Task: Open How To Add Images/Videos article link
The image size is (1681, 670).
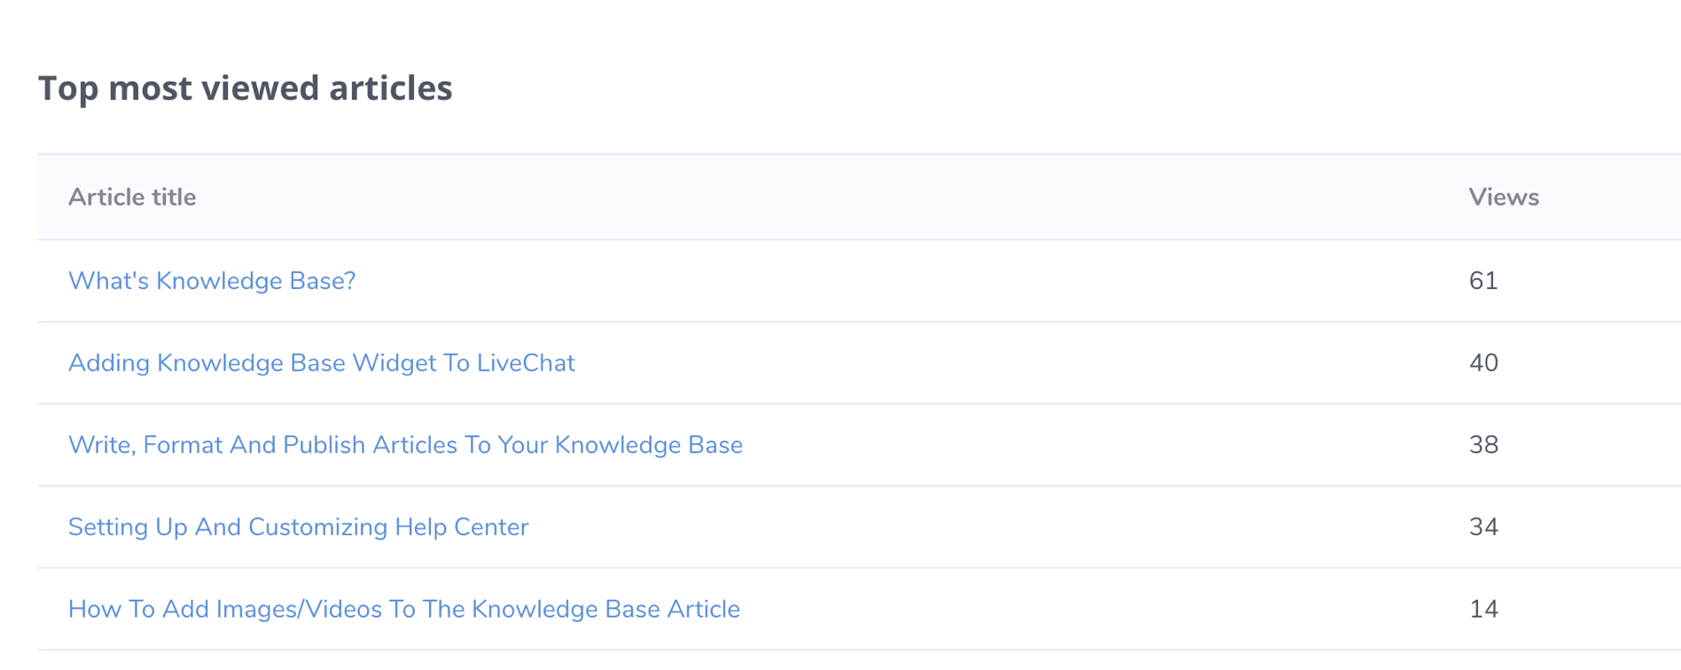Action: [404, 610]
